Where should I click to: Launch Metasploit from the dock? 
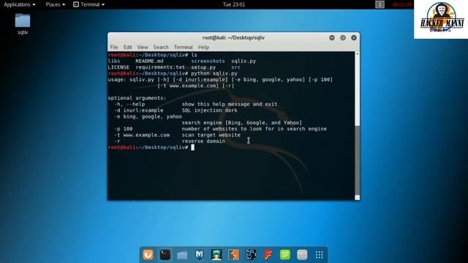[x=200, y=255]
